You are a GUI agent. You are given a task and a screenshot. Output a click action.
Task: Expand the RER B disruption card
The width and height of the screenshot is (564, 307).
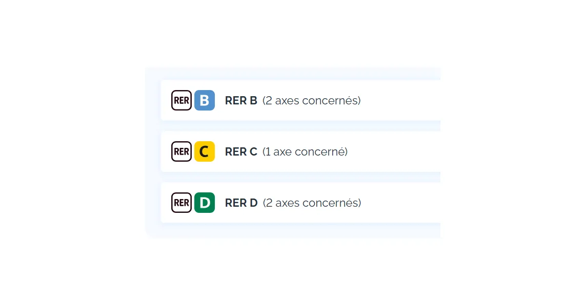click(400, 100)
